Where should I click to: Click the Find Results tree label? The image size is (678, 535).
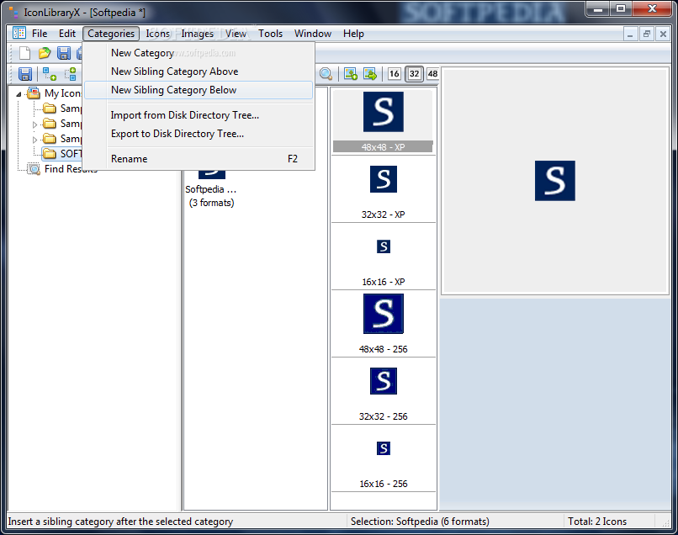71,169
